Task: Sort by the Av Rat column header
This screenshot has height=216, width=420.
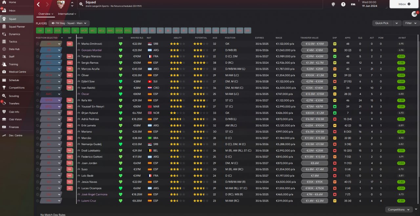Action: coord(402,38)
